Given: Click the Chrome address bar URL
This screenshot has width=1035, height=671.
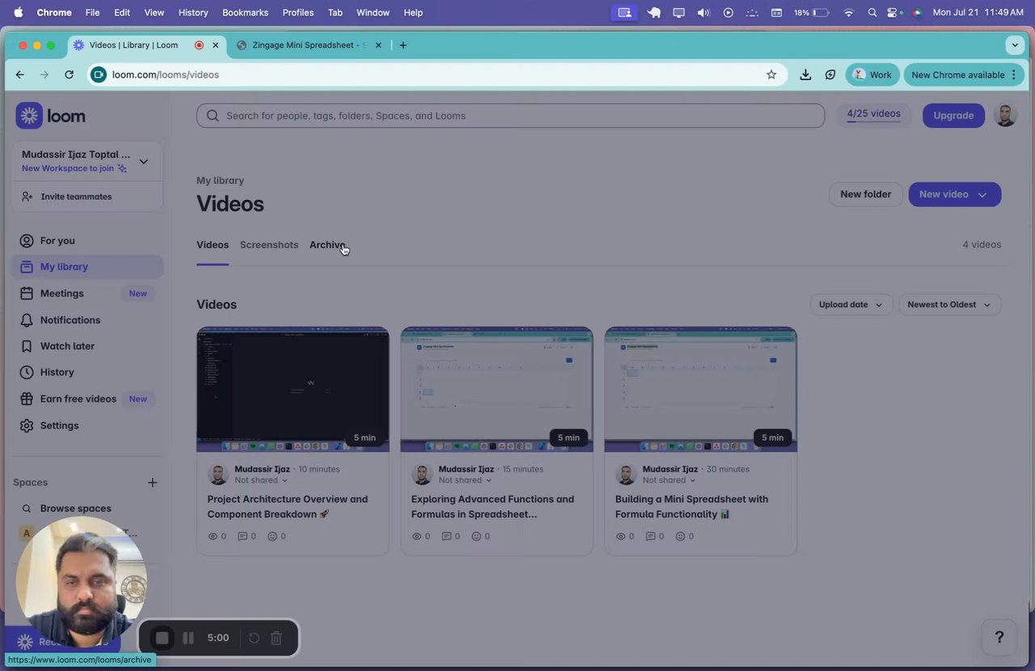Looking at the screenshot, I should point(166,74).
